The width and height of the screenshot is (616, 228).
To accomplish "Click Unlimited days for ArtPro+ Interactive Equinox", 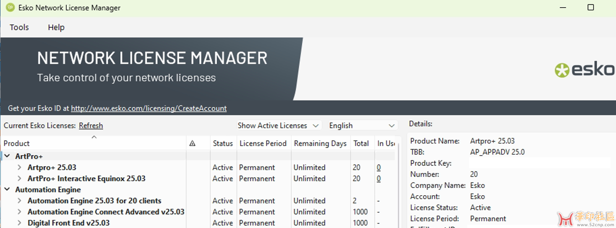I will [x=309, y=178].
